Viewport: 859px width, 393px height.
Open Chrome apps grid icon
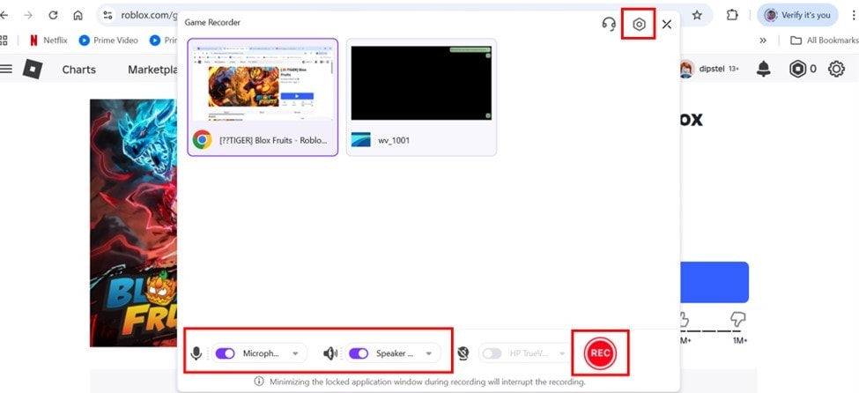(x=4, y=40)
